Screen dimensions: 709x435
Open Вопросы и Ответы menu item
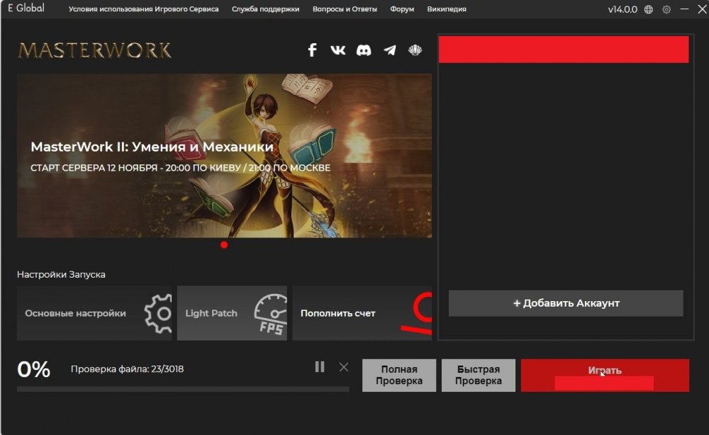coord(345,9)
